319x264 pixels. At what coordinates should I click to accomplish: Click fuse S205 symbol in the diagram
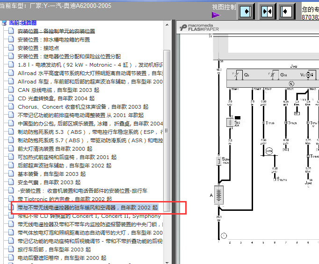[219, 161]
